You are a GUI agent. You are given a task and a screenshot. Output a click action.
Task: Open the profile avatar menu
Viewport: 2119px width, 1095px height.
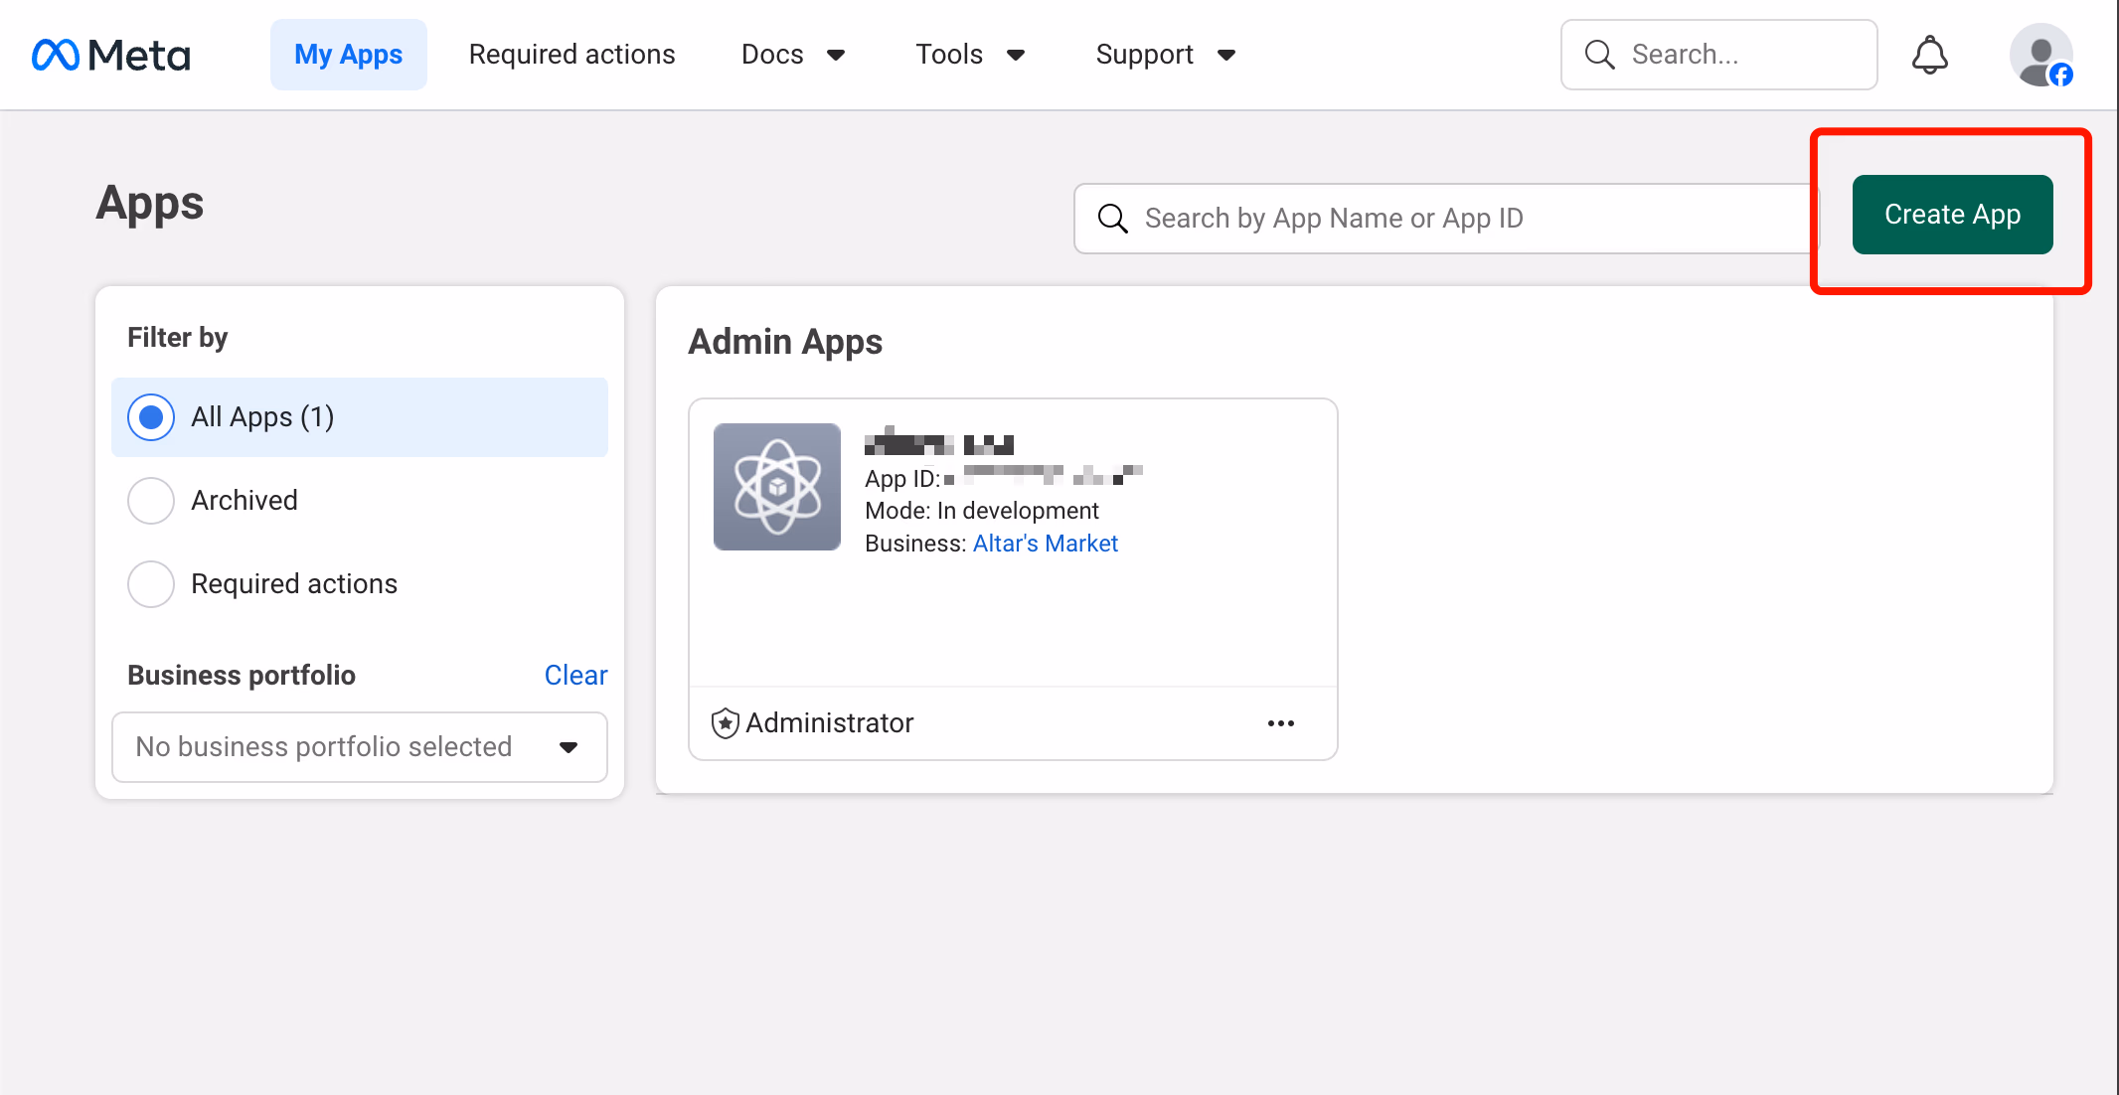pyautogui.click(x=2040, y=55)
